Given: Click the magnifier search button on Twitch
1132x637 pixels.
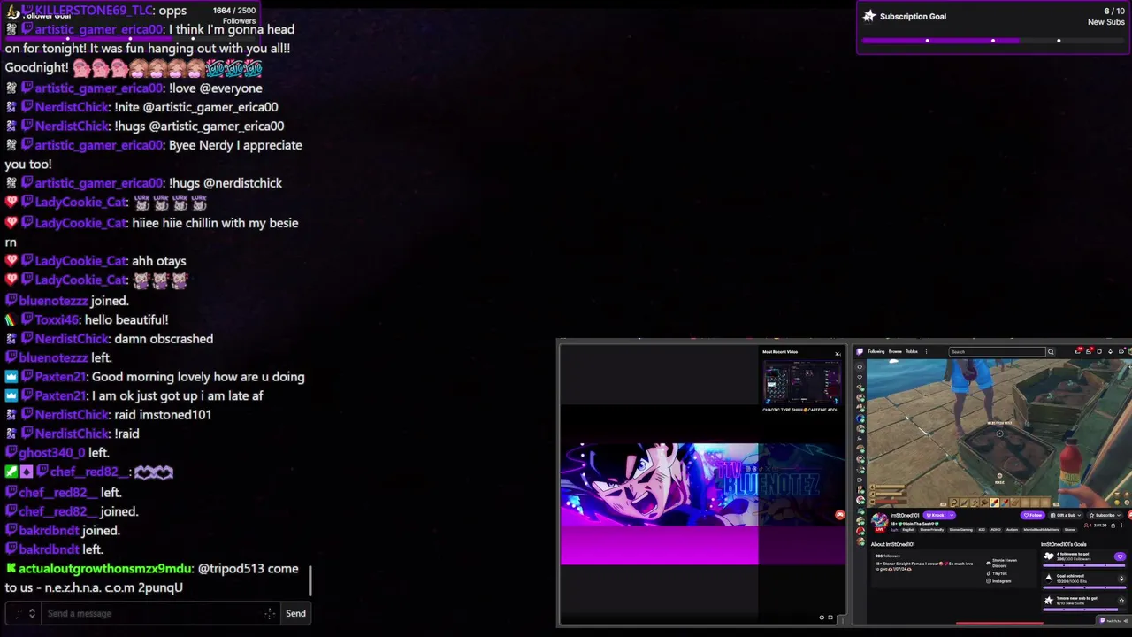Looking at the screenshot, I should pyautogui.click(x=1051, y=351).
